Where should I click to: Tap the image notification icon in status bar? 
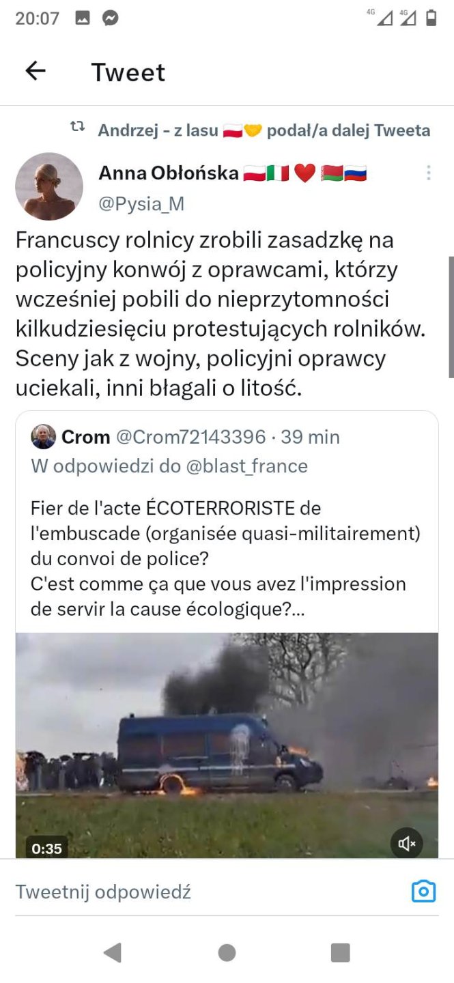pos(83,18)
